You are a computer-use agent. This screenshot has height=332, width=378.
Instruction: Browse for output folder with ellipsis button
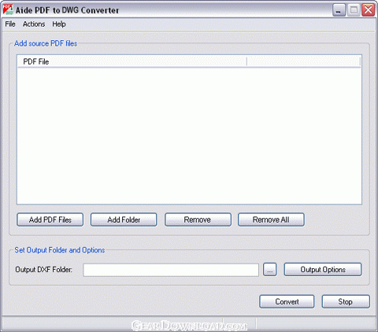click(270, 270)
